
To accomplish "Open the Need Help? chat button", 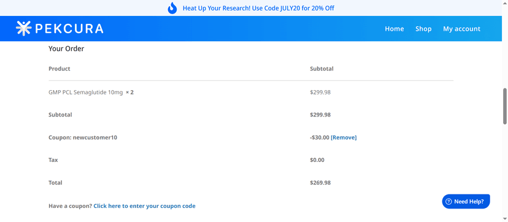I will coord(466,202).
